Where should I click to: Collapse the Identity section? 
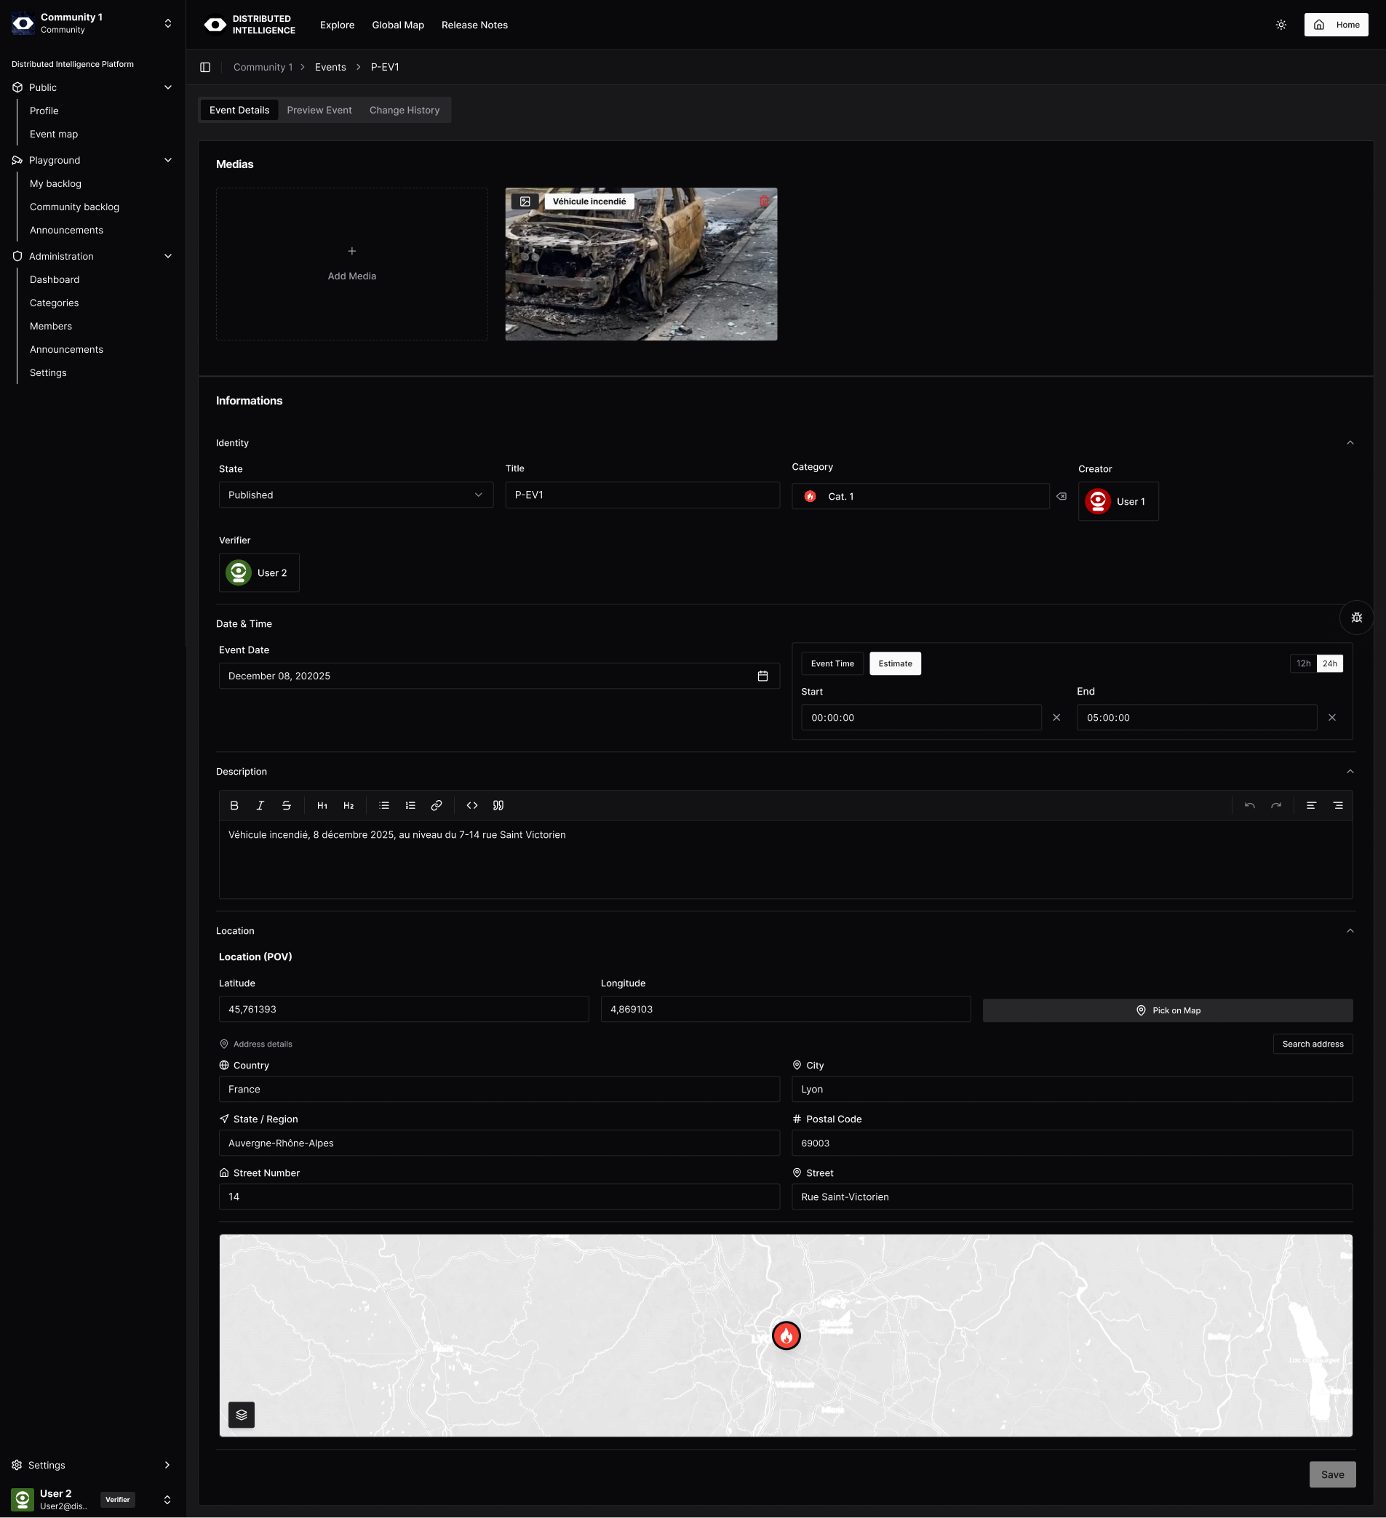tap(1350, 443)
